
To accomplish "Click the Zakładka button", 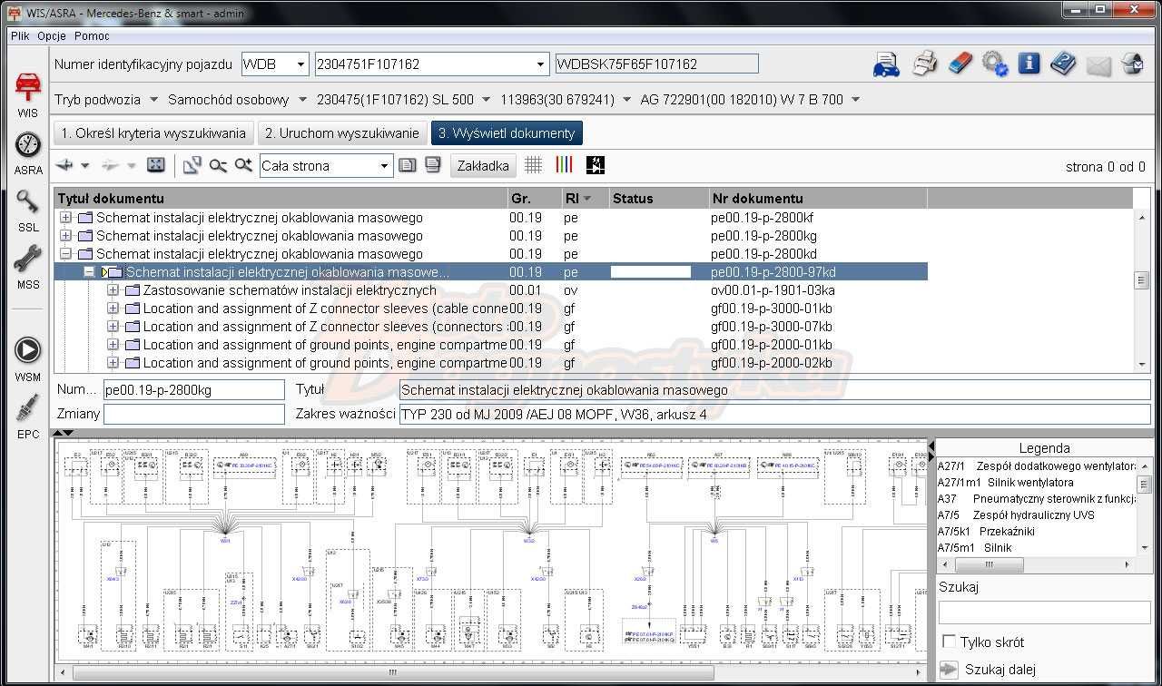I will [483, 166].
